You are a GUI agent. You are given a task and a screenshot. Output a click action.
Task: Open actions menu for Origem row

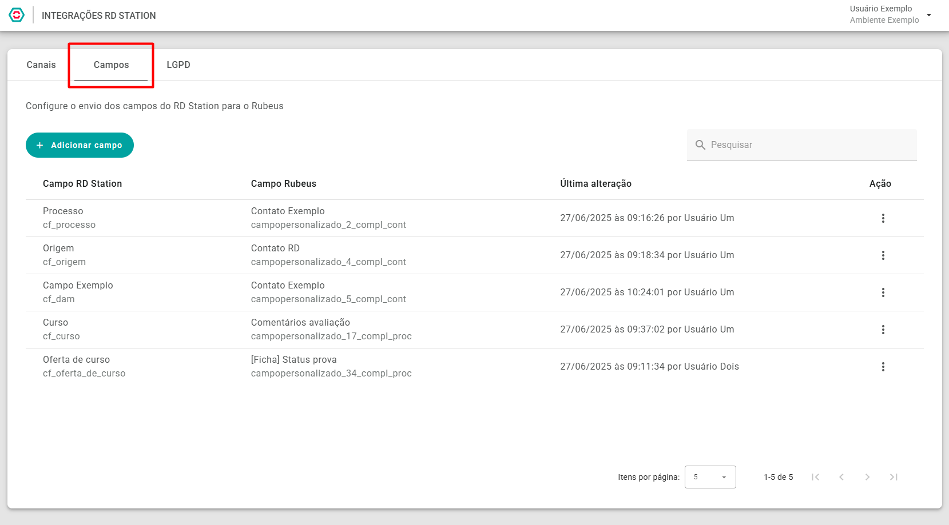(x=883, y=255)
